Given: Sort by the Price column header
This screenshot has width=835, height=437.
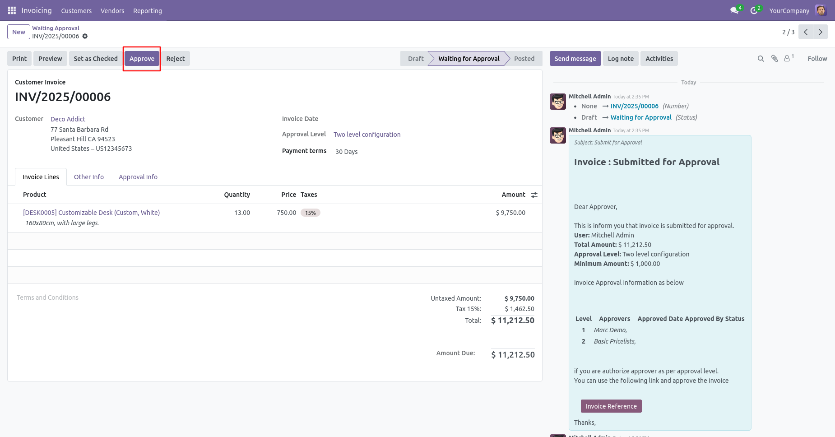Looking at the screenshot, I should point(289,195).
